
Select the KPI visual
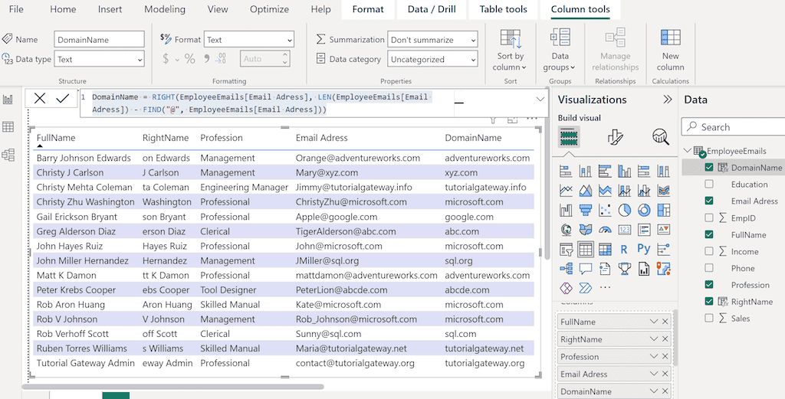[663, 230]
